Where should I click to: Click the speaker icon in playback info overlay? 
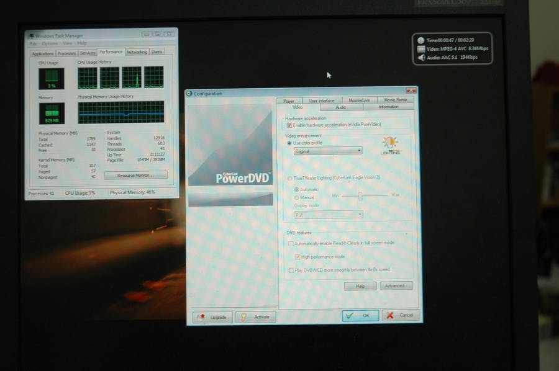pyautogui.click(x=421, y=57)
